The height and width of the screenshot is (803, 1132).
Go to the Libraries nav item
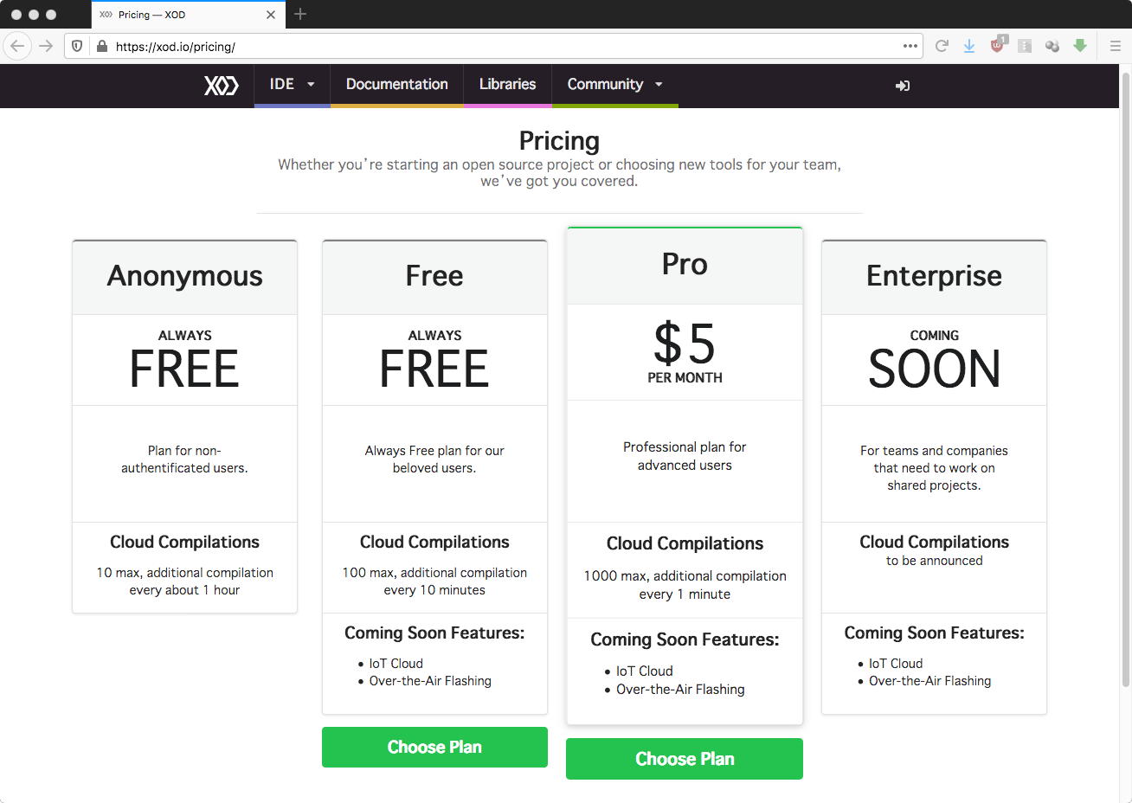click(507, 85)
